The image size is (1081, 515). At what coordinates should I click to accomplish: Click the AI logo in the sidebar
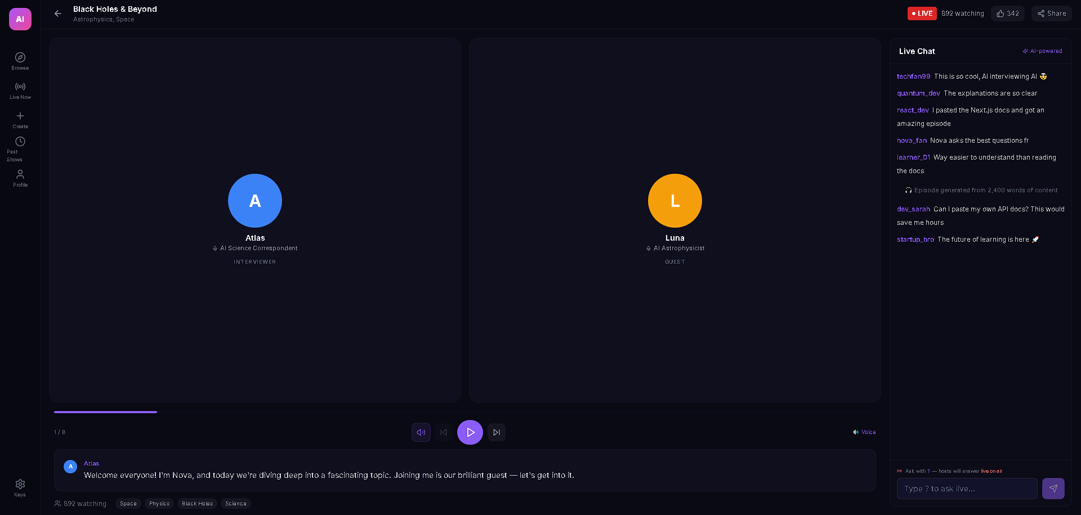tap(20, 19)
